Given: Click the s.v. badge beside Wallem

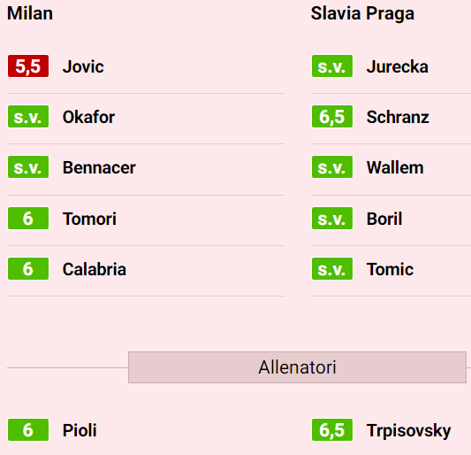Looking at the screenshot, I should coord(332,167).
